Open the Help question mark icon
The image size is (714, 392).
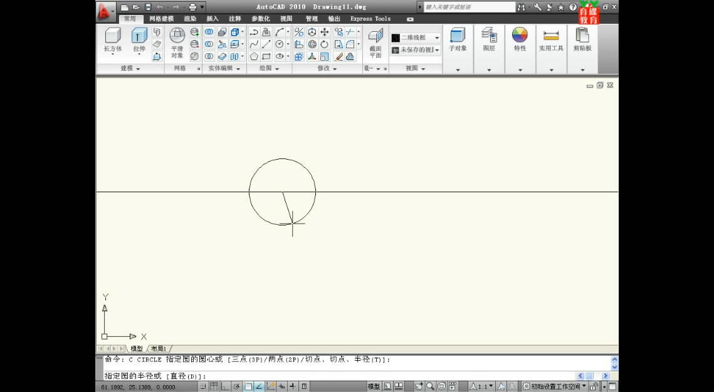573,7
